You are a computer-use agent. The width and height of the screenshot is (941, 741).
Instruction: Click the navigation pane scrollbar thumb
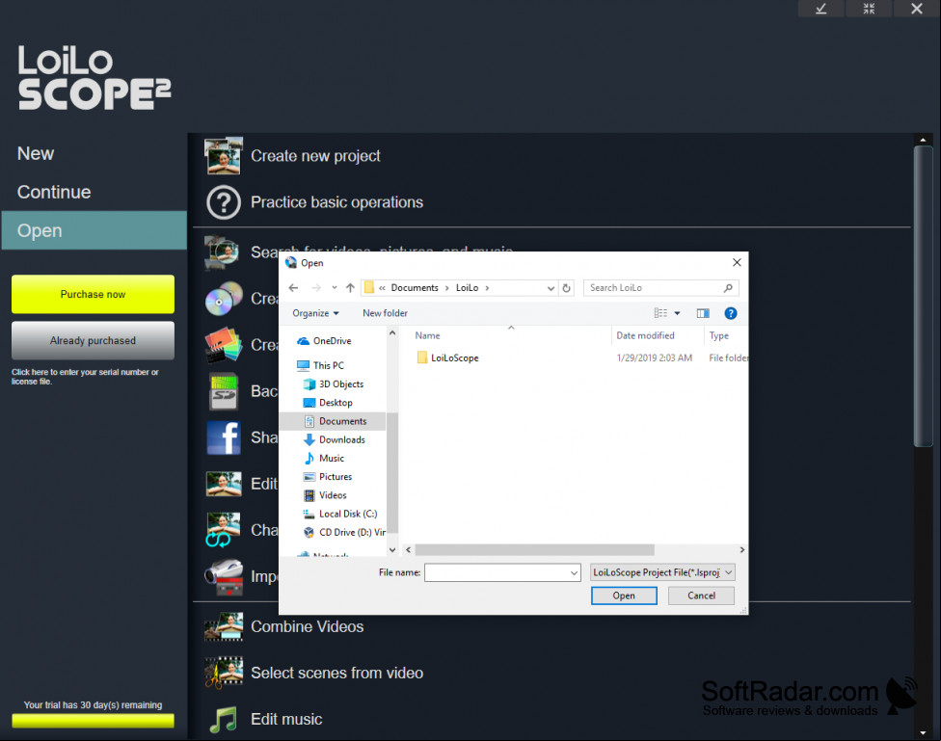pyautogui.click(x=392, y=472)
